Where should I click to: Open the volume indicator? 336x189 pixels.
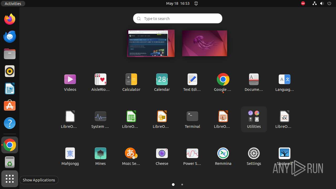tap(322, 3)
